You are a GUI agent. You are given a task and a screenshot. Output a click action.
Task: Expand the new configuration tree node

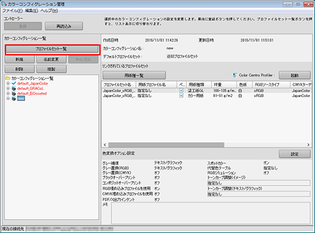pyautogui.click(x=8, y=99)
